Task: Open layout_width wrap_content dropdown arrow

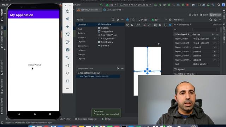Action: tap(215, 39)
